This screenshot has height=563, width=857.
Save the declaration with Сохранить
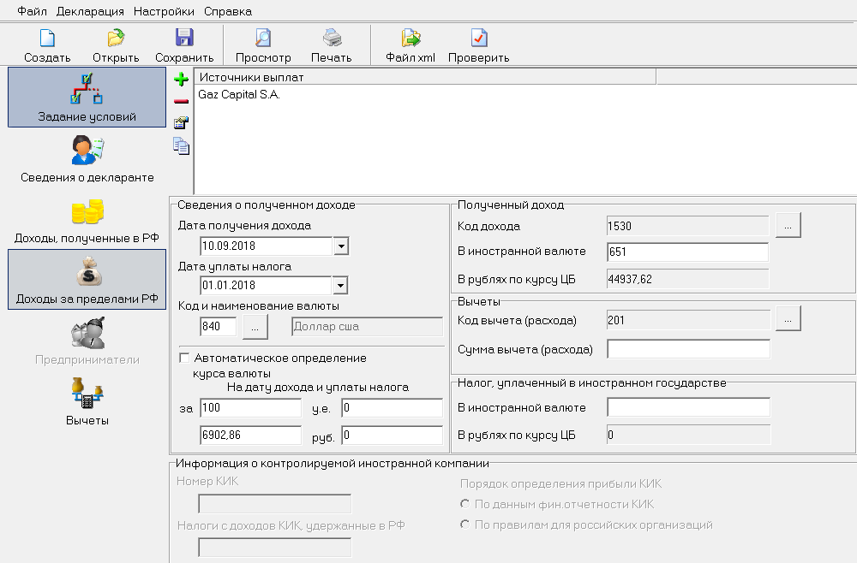[x=184, y=46]
